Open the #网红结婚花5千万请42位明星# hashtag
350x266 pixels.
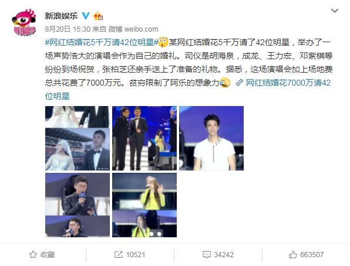pyautogui.click(x=102, y=42)
